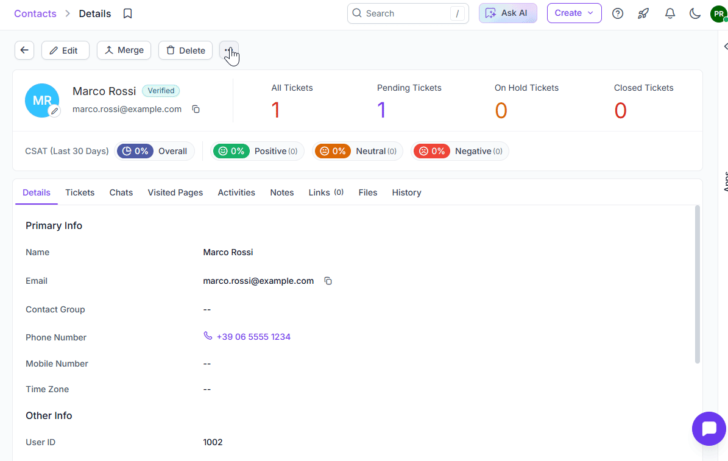Viewport: 728px width, 461px height.
Task: Open the Chats tab
Action: click(121, 192)
